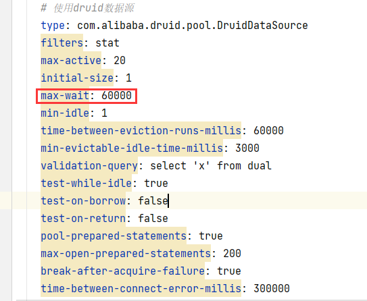The image size is (367, 301).
Task: Click the test-on-borrow value false
Action: [x=153, y=200]
